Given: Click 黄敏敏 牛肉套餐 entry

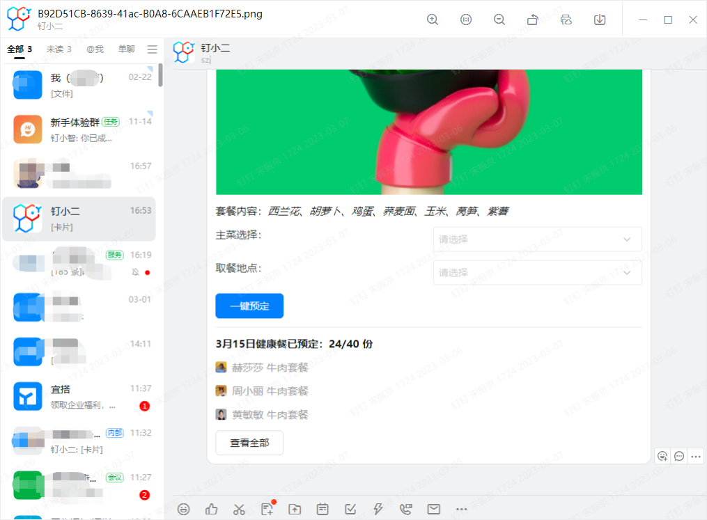Looking at the screenshot, I should coord(262,415).
